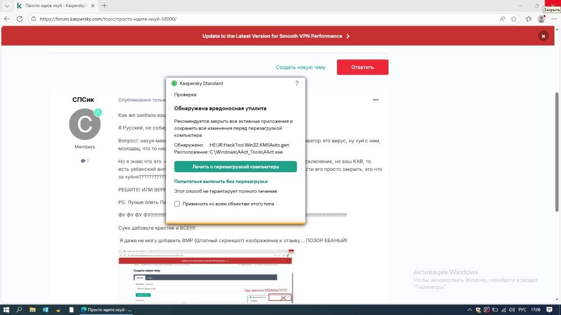Viewport: 561px width, 315px height.
Task: Open volume control tray icon
Action: (x=512, y=309)
